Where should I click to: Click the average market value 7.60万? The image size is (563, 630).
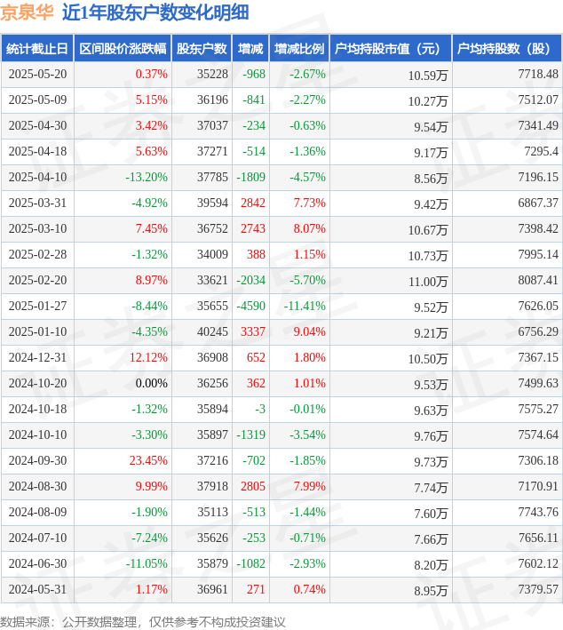click(x=431, y=514)
